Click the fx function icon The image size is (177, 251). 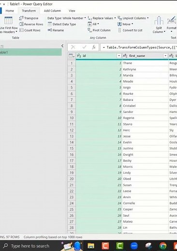click(x=94, y=47)
